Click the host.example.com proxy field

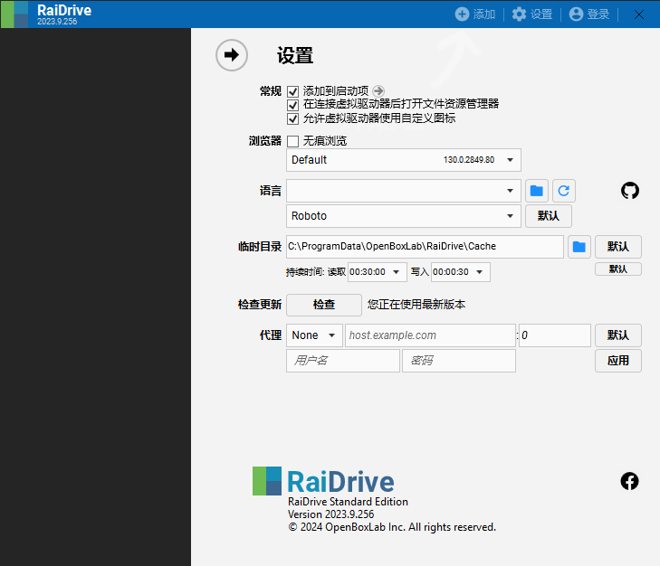pos(430,335)
